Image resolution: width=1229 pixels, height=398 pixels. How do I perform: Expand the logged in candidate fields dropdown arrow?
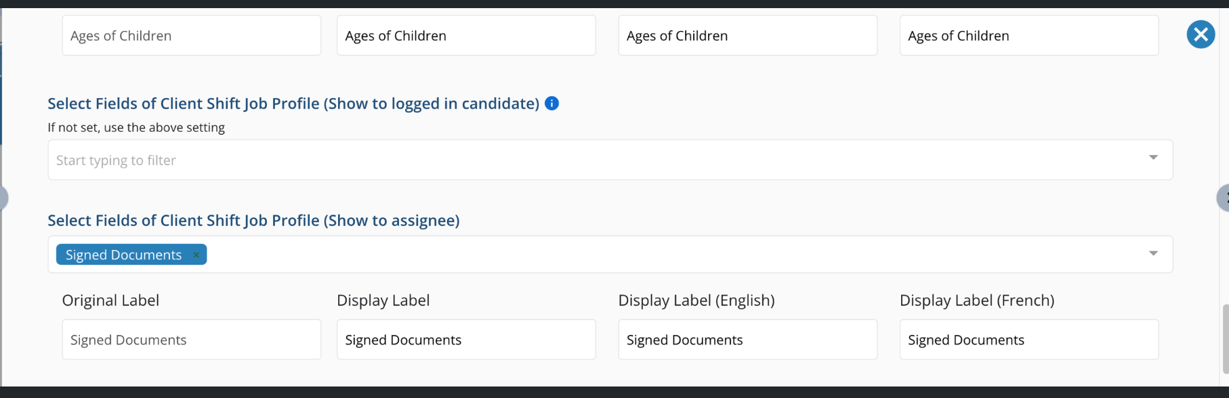(x=1153, y=158)
